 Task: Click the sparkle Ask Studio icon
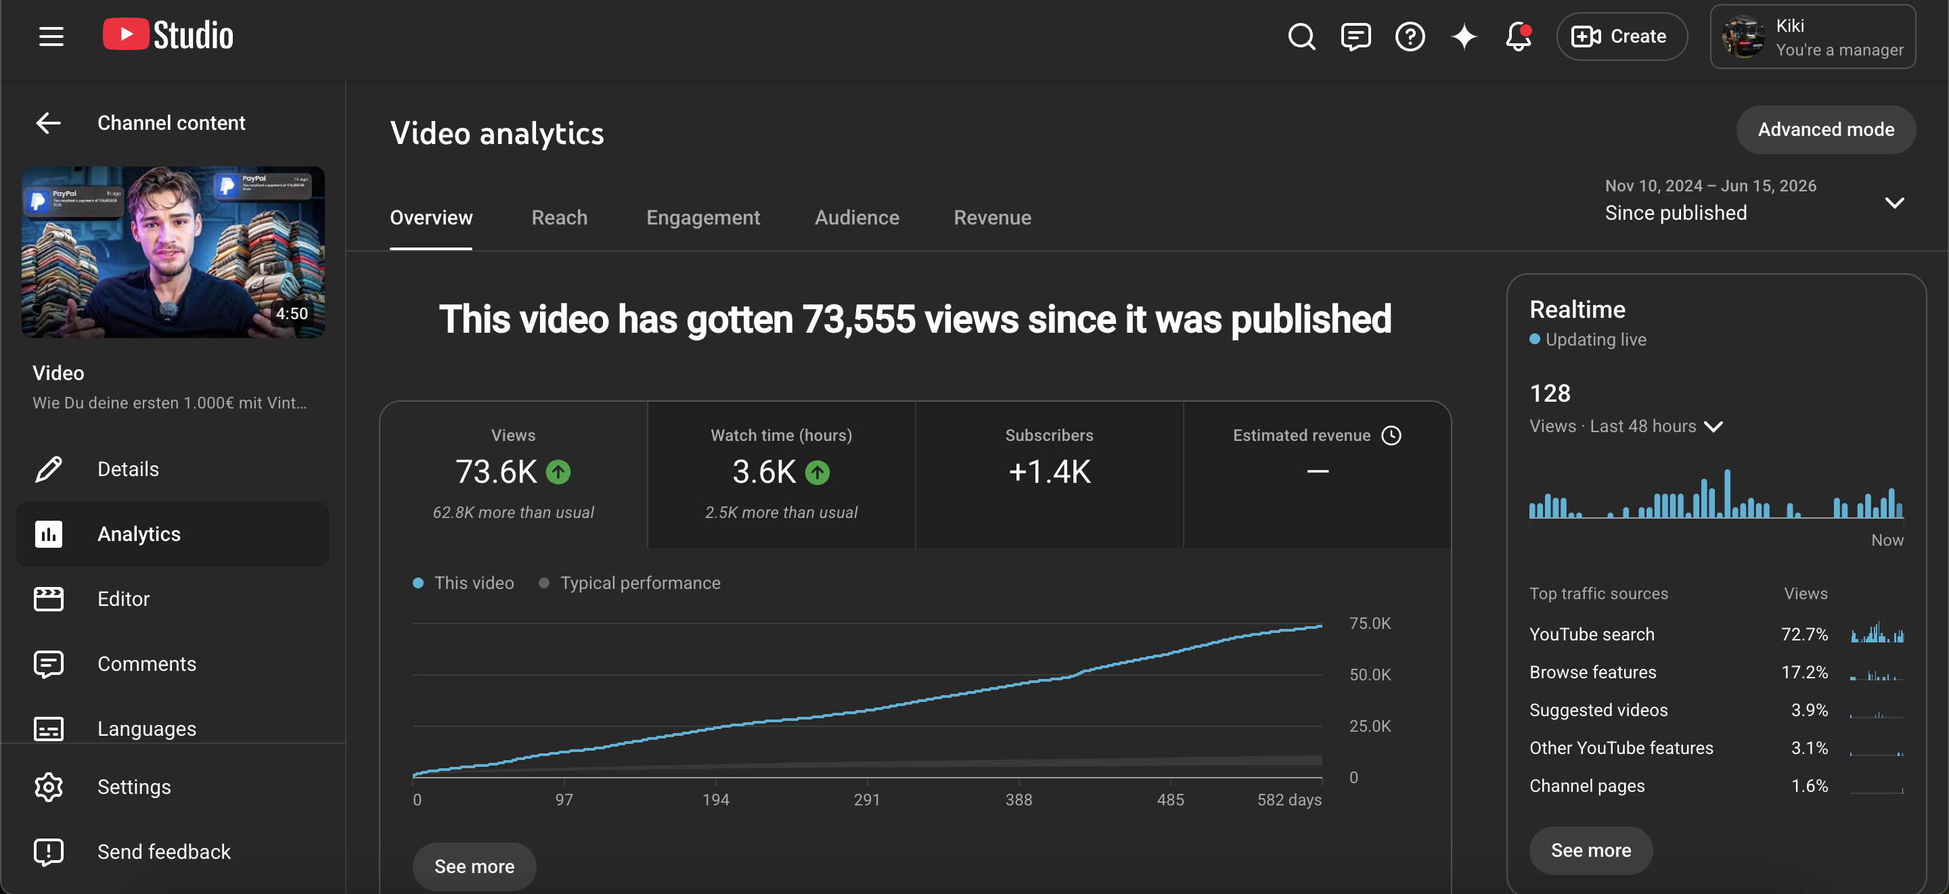(1464, 36)
